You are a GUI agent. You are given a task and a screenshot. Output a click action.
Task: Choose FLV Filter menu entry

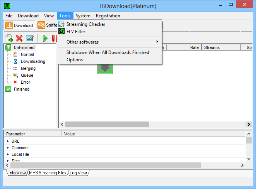(109, 31)
